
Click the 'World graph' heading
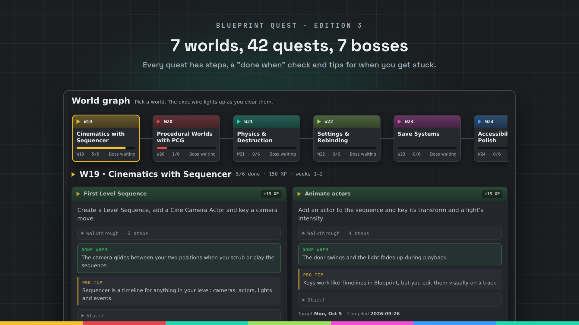[101, 101]
